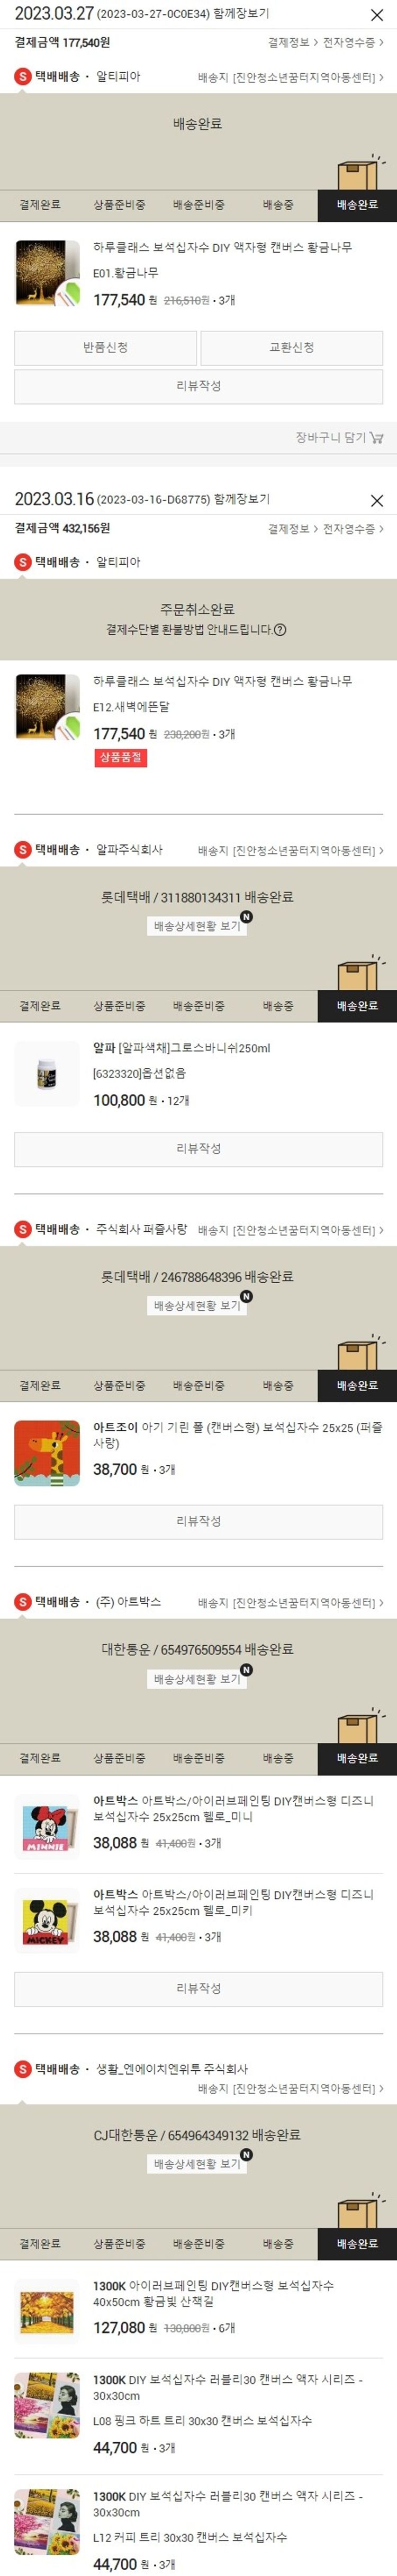This screenshot has width=397, height=2576.
Task: Expand 배송지 details for 주식회사 퍼즐사랑 shipment
Action: pos(290,1230)
